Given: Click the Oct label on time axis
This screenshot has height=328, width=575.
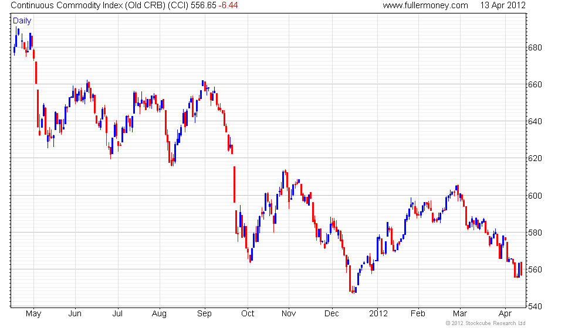Looking at the screenshot, I should coord(248,314).
